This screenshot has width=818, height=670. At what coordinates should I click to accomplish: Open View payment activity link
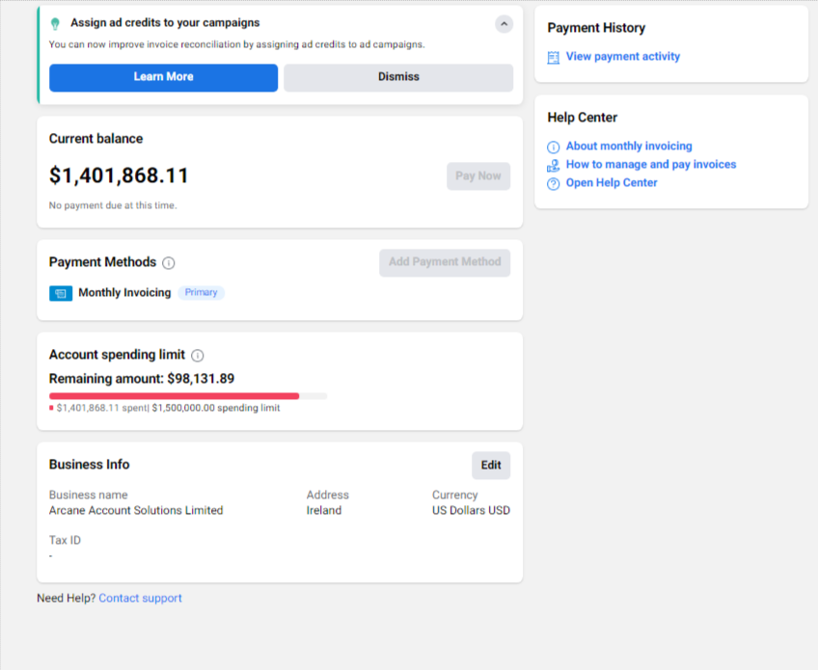[623, 56]
